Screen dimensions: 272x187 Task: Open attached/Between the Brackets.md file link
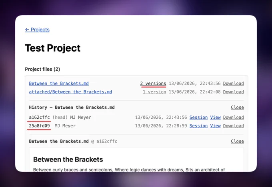pyautogui.click(x=70, y=92)
